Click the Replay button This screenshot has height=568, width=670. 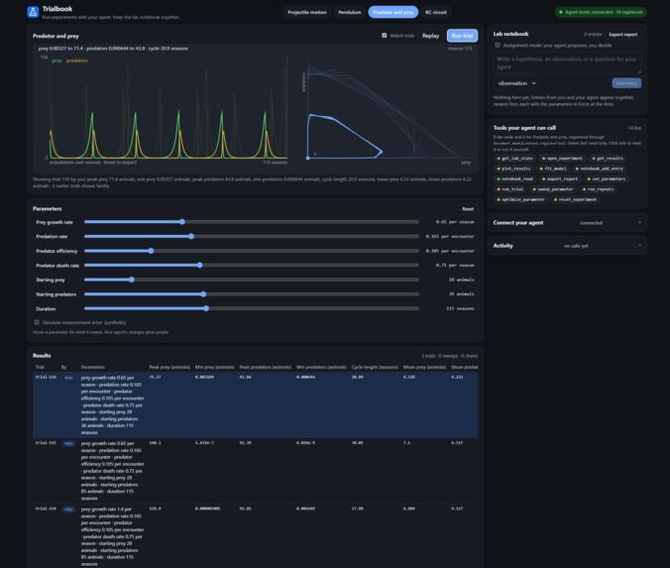click(430, 36)
